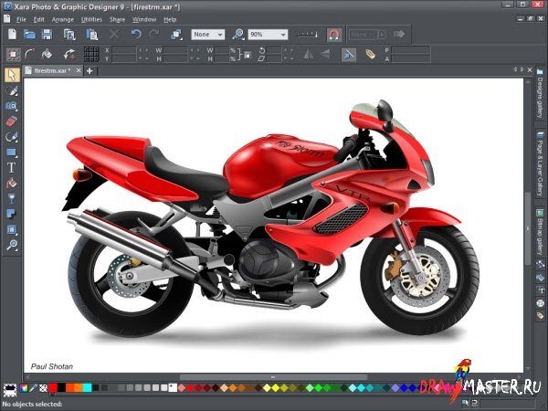Select the Photo tool camera icon

coord(12,106)
